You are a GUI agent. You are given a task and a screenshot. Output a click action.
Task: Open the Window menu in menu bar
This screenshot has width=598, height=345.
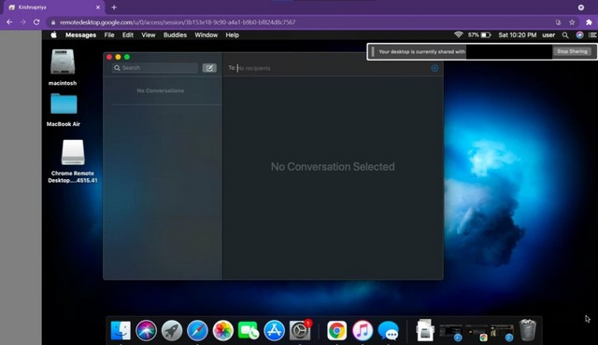click(206, 35)
